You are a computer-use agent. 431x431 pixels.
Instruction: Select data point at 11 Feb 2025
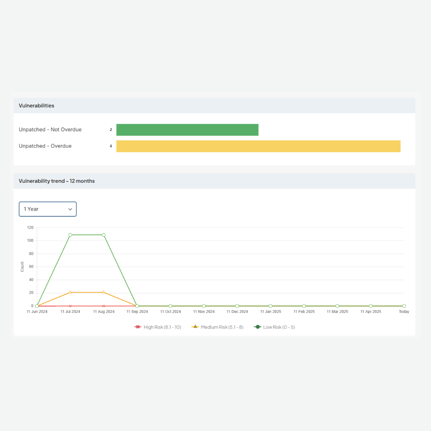(304, 306)
